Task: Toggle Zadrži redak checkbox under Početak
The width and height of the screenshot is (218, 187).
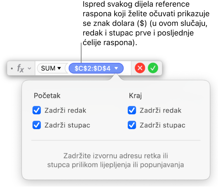Action: click(x=37, y=111)
